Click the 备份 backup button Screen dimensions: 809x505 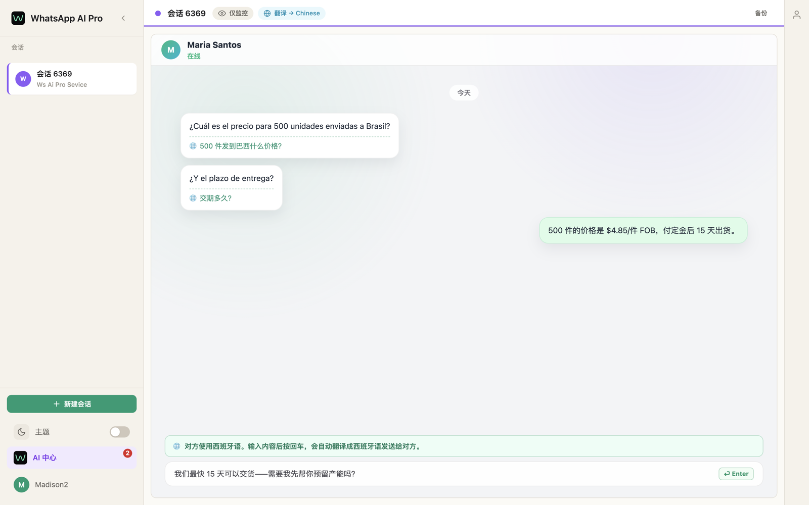[x=761, y=13]
